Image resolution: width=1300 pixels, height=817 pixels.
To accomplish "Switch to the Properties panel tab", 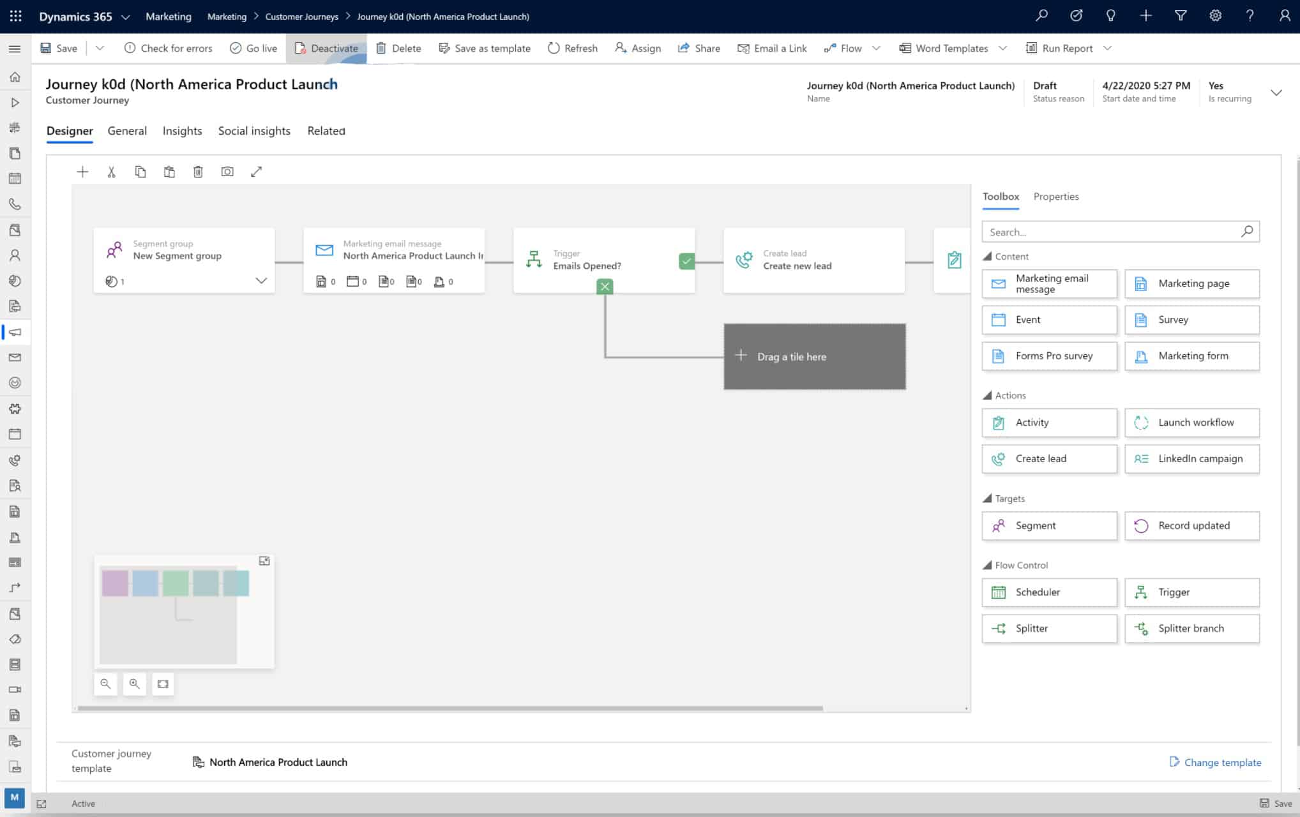I will [x=1056, y=197].
